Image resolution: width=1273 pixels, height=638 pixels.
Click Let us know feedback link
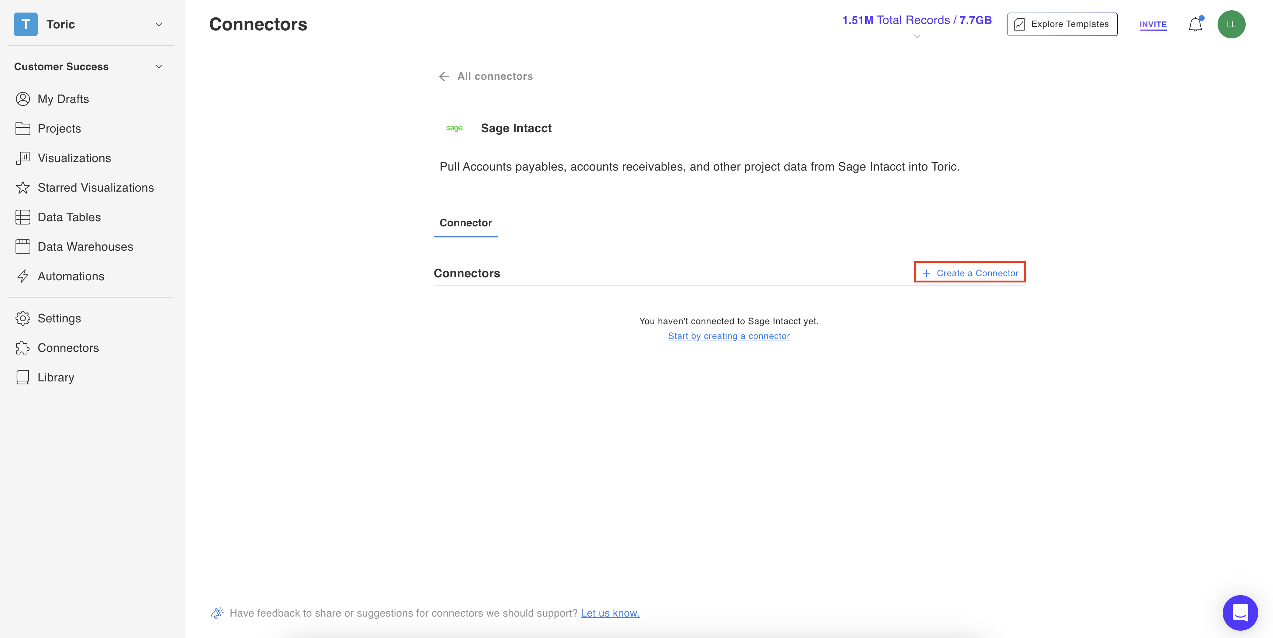click(x=610, y=613)
